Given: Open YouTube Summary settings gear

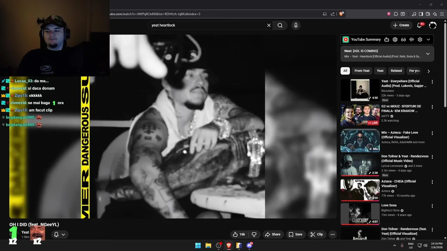Looking at the screenshot, I should (x=420, y=40).
